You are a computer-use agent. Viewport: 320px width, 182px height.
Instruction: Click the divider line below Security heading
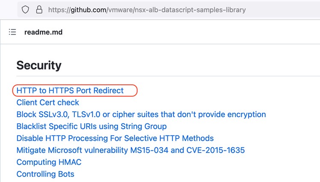tap(171, 76)
